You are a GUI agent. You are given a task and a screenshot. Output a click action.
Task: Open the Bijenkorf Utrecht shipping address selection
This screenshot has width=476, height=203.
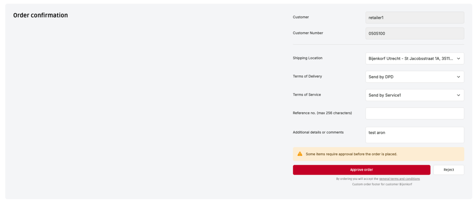coord(411,58)
